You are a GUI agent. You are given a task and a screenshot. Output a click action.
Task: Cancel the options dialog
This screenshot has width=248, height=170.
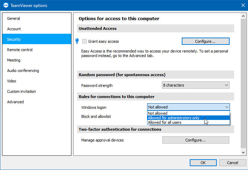[232, 163]
